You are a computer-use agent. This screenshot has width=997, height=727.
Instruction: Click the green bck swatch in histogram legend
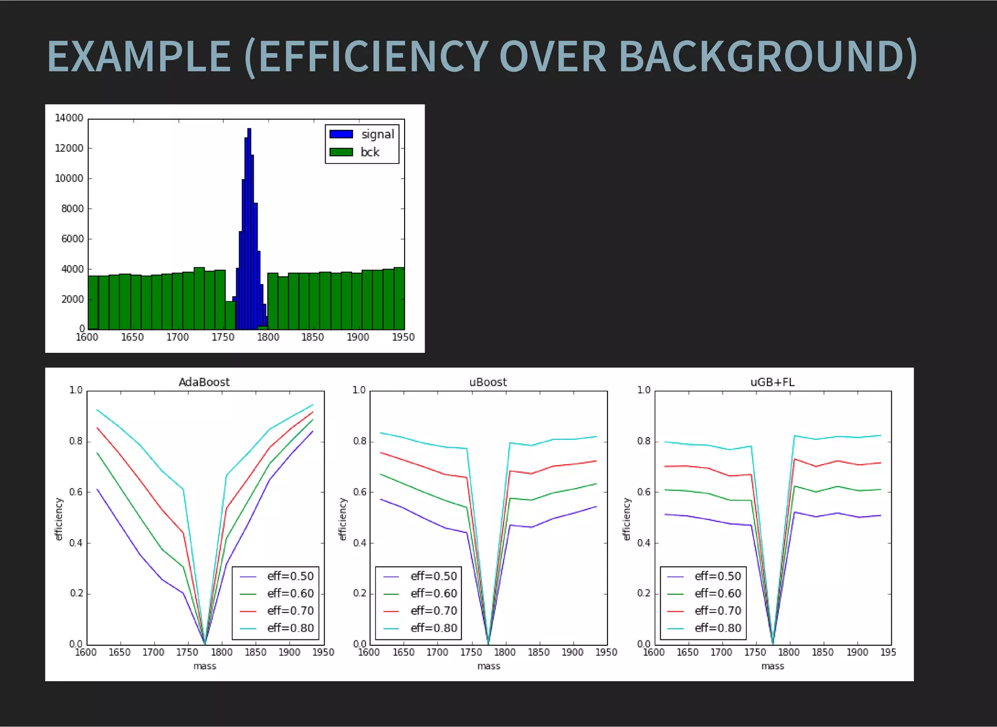click(341, 152)
